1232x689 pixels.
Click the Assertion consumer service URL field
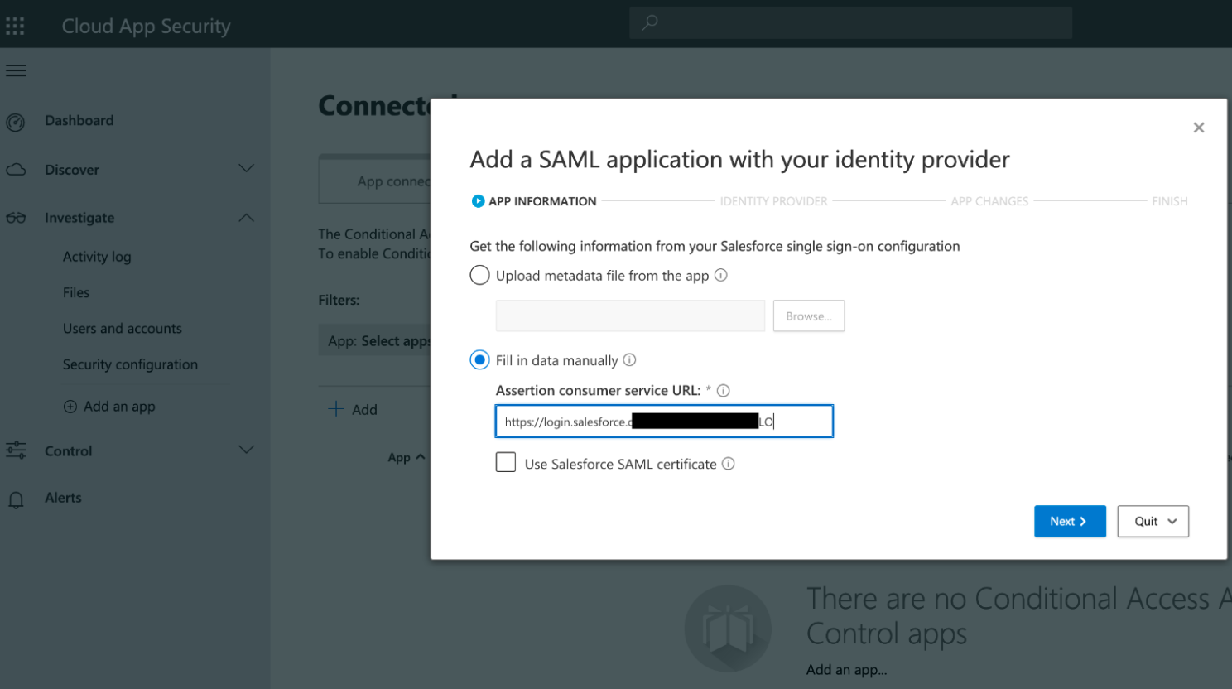click(x=663, y=422)
